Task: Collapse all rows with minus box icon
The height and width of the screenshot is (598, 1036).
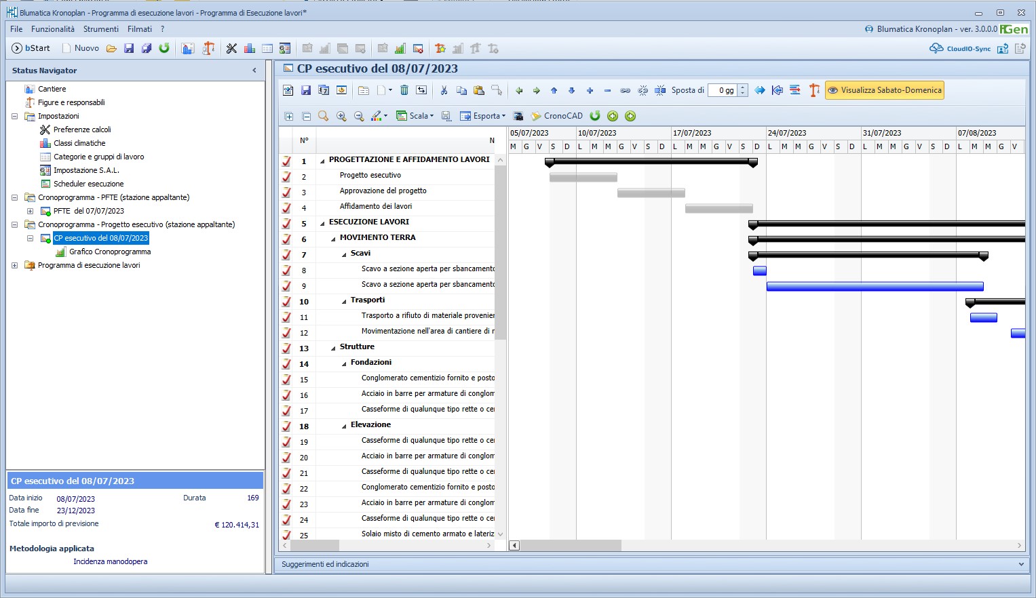Action: 306,117
